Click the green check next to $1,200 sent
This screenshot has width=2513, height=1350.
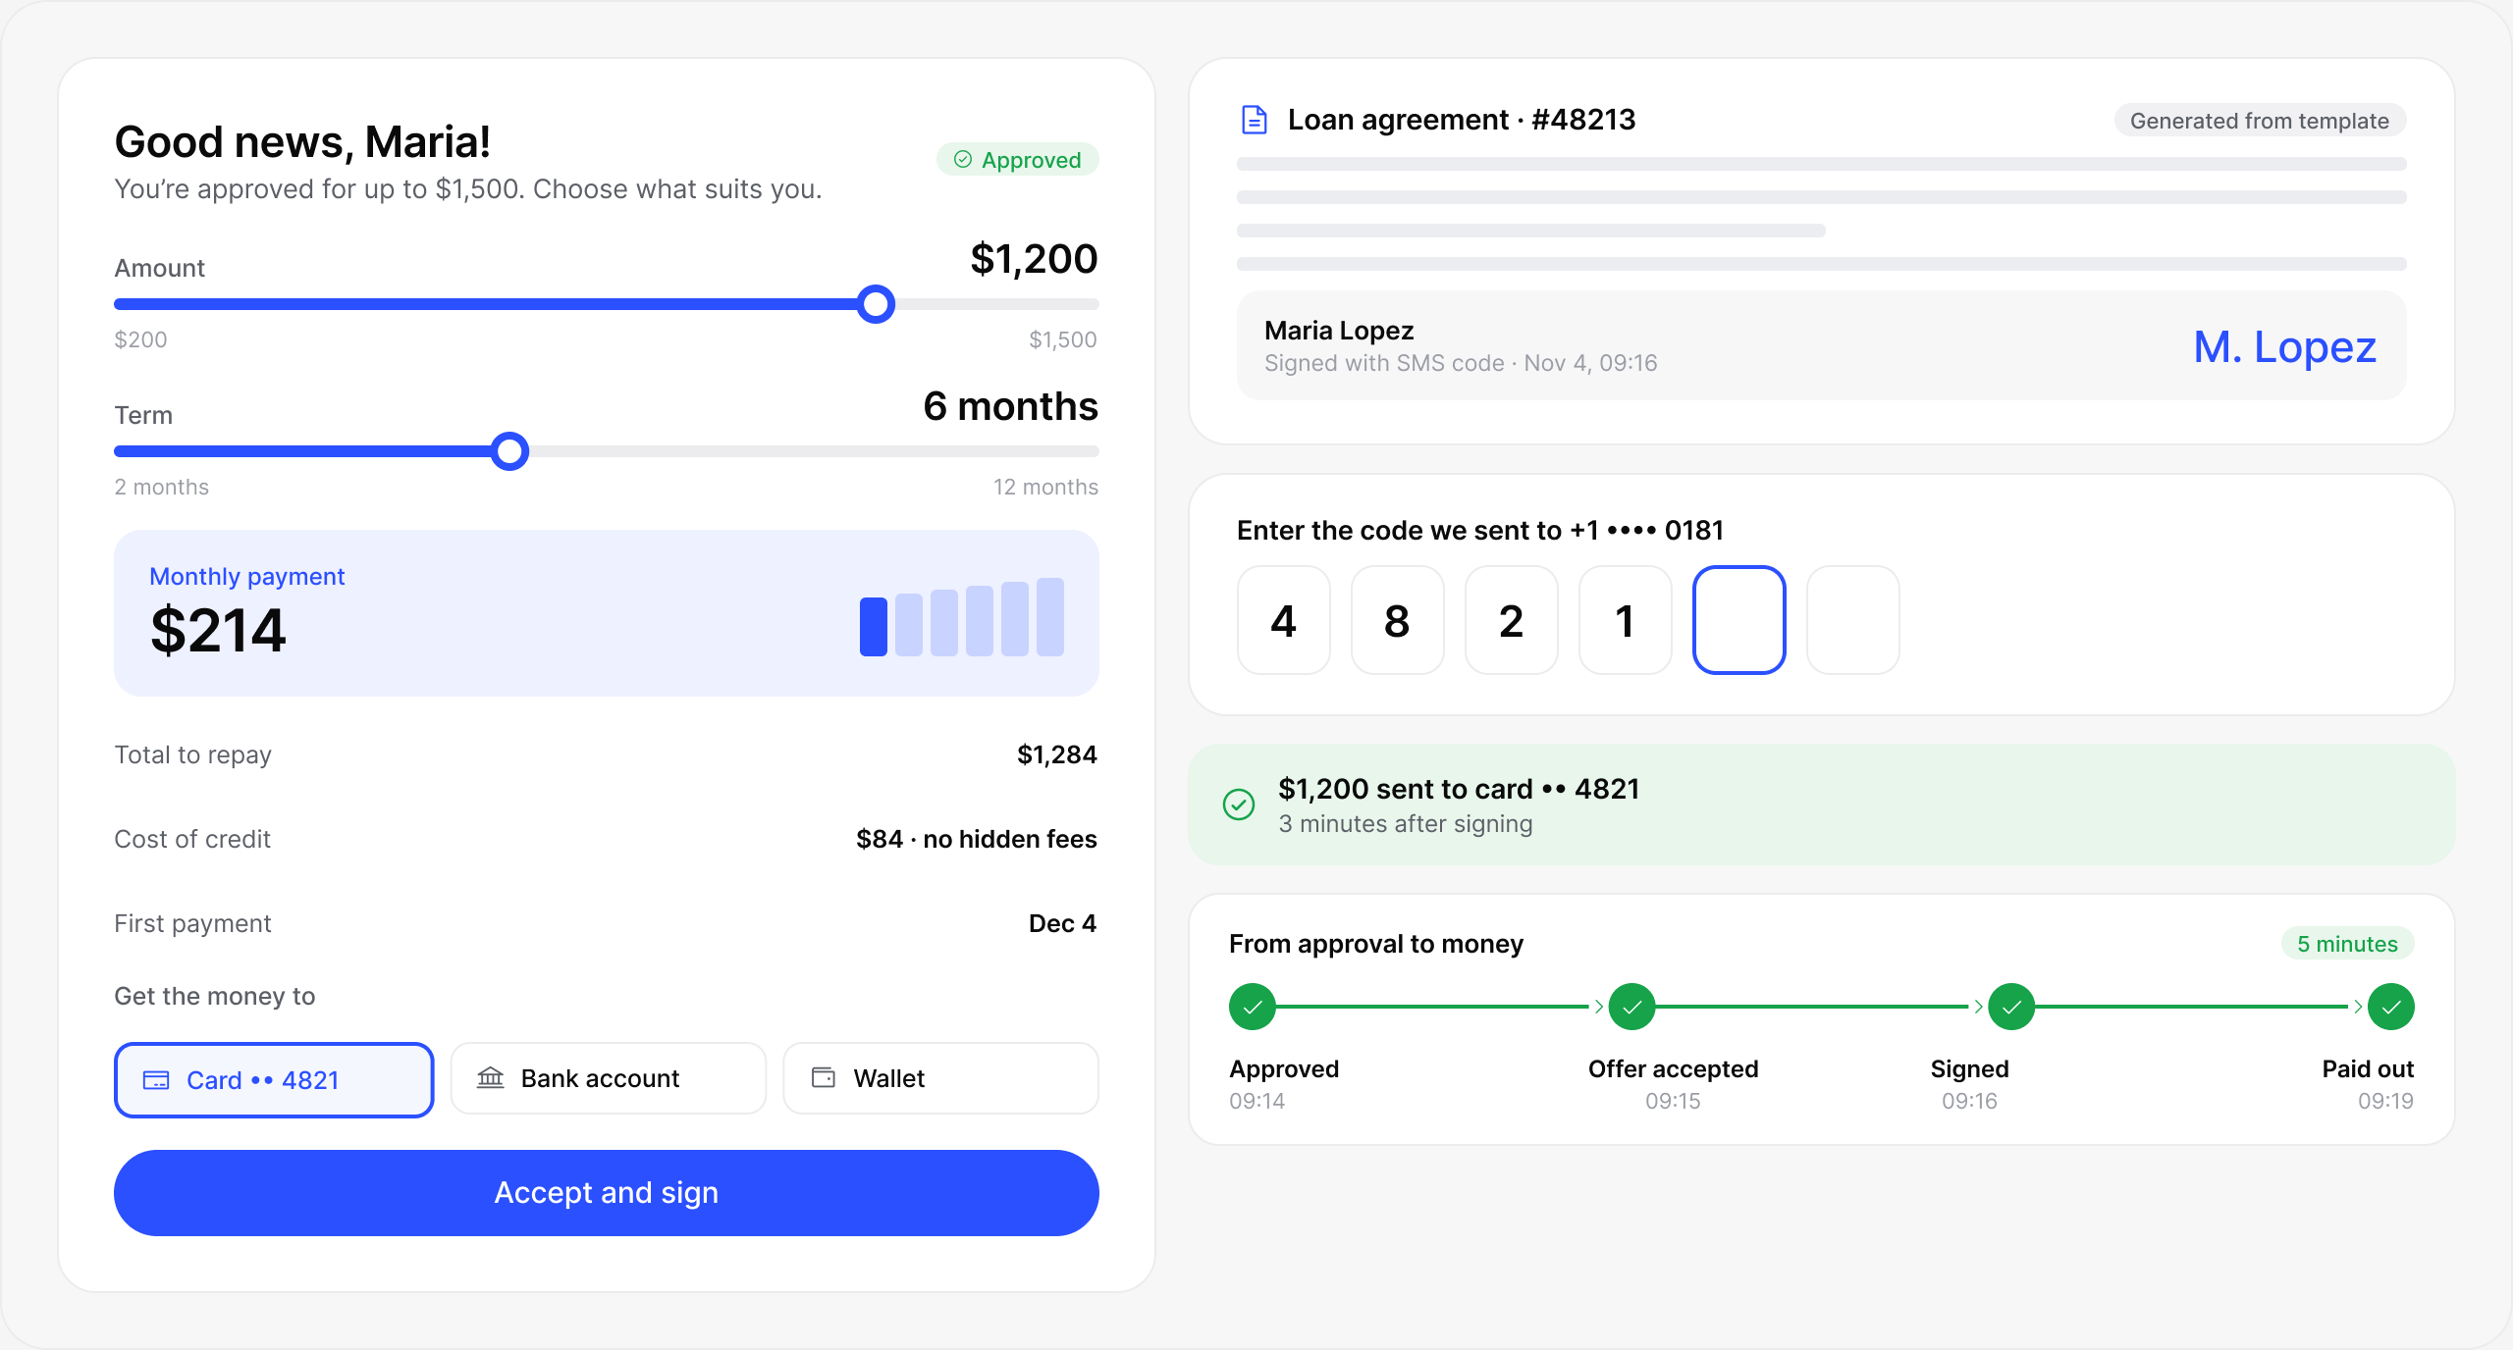pyautogui.click(x=1239, y=805)
